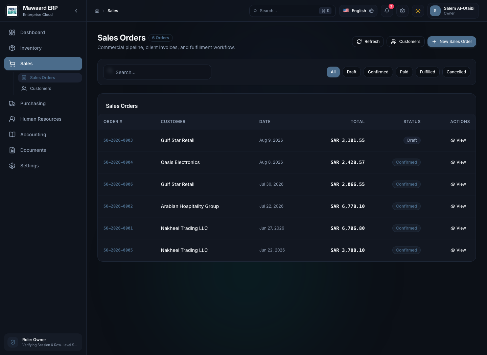Click the Role: Owner security panel
The image size is (487, 355).
pos(43,342)
